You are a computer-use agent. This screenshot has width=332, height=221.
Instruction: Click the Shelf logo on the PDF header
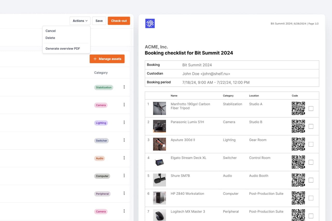tap(150, 23)
